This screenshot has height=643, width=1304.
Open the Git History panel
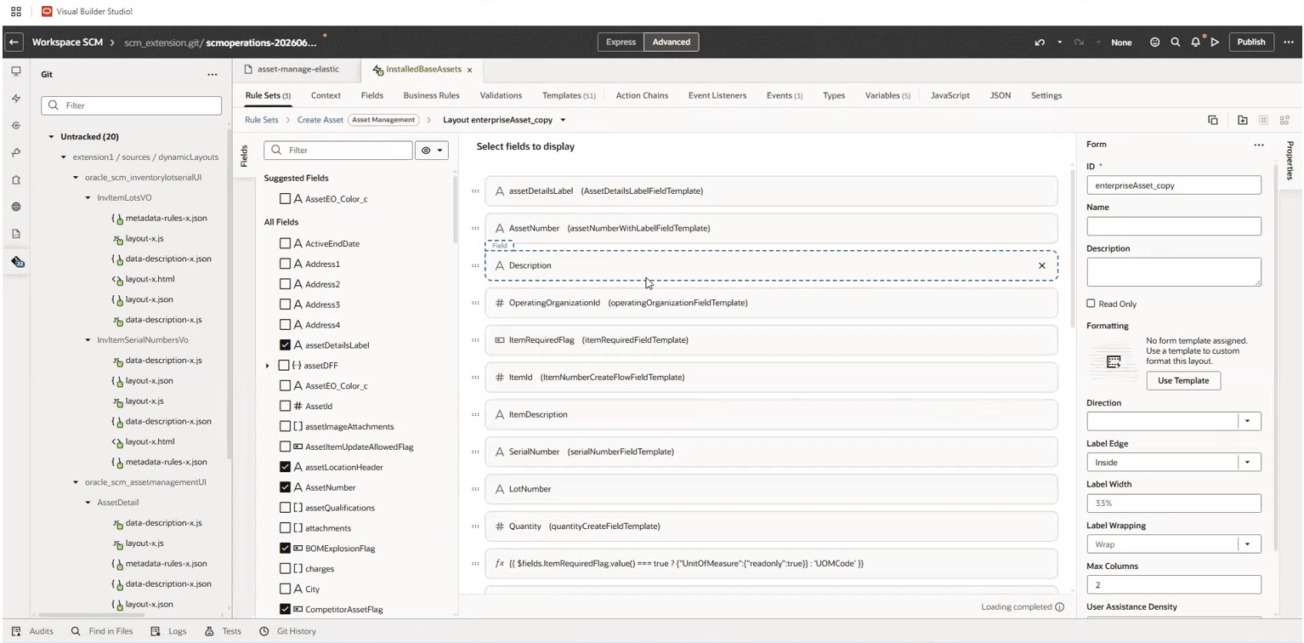pyautogui.click(x=287, y=631)
